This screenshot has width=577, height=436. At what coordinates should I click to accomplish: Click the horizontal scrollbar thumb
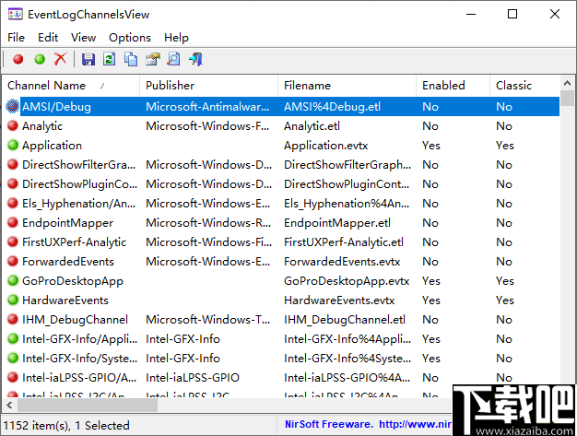[88, 406]
